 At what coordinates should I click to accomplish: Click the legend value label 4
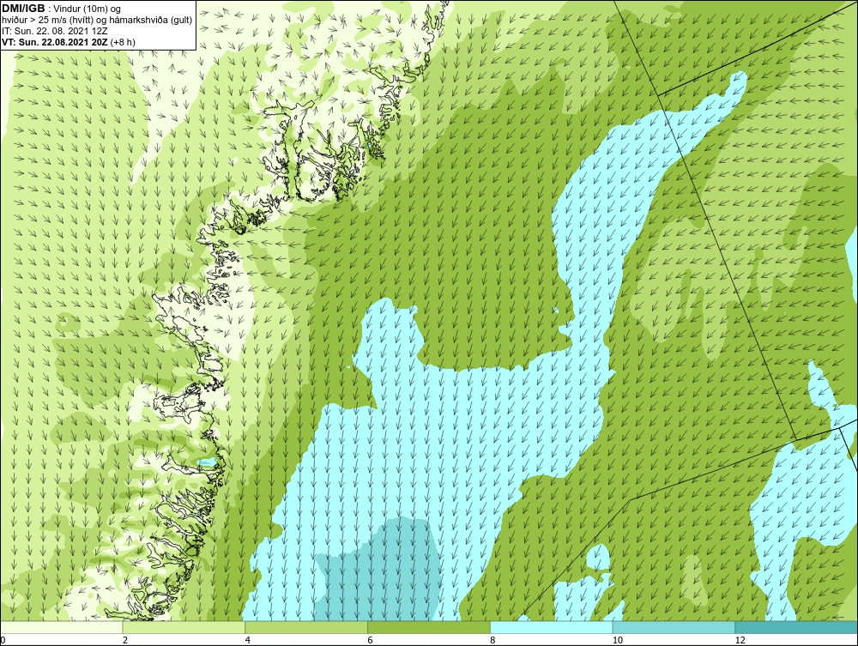(x=248, y=640)
